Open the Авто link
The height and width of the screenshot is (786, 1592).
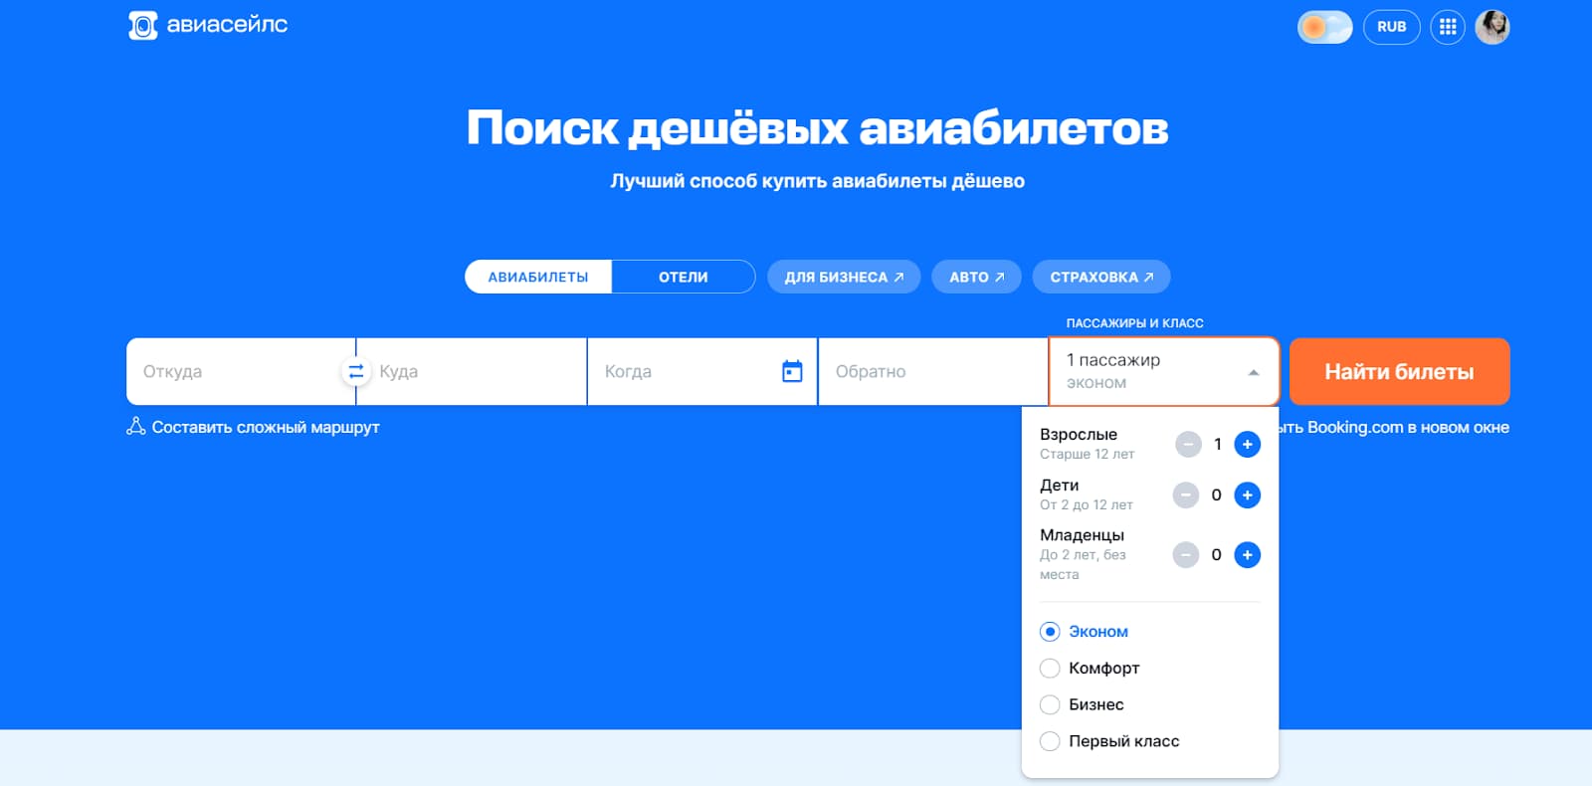pos(976,277)
